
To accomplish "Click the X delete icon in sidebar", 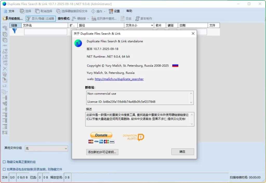I will coord(5,69).
